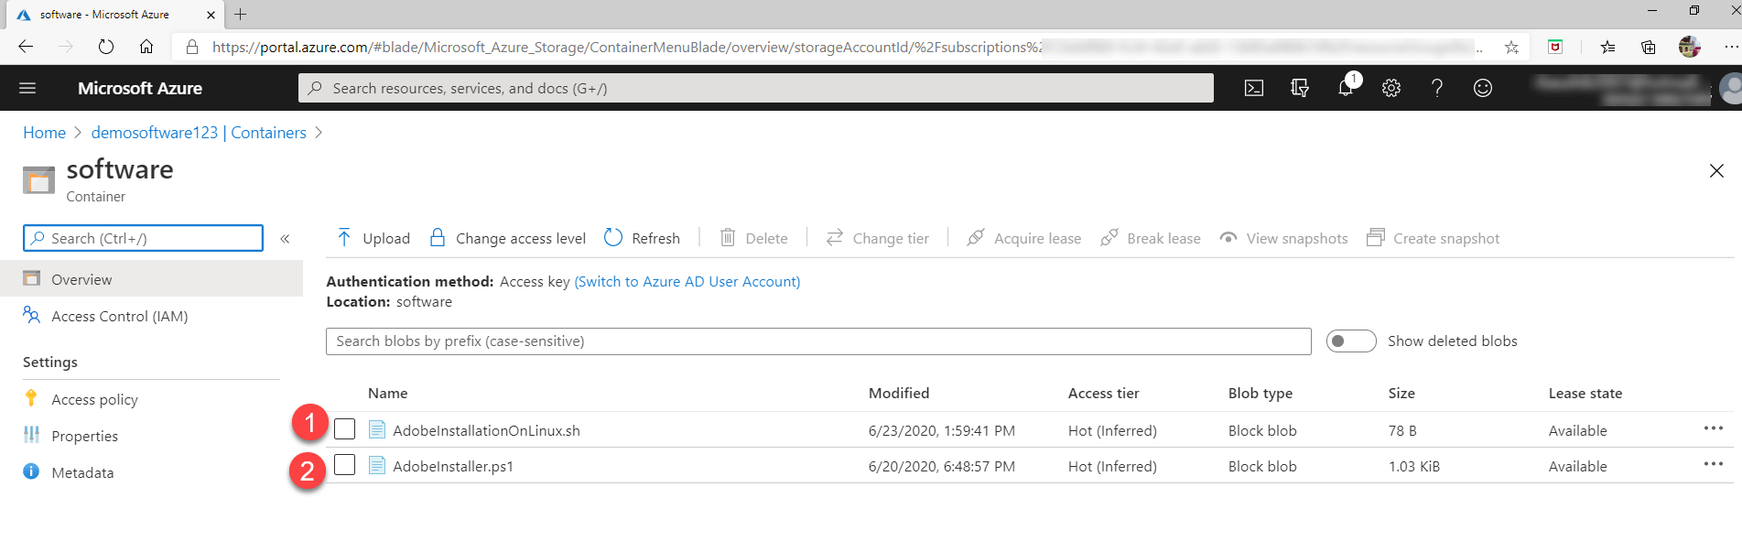Open the browser profile avatar
Viewport: 1742px width, 541px height.
coord(1690,47)
